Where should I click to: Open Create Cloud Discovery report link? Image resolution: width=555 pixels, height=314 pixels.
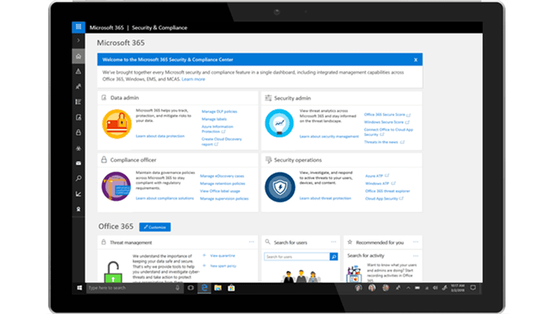pyautogui.click(x=221, y=141)
